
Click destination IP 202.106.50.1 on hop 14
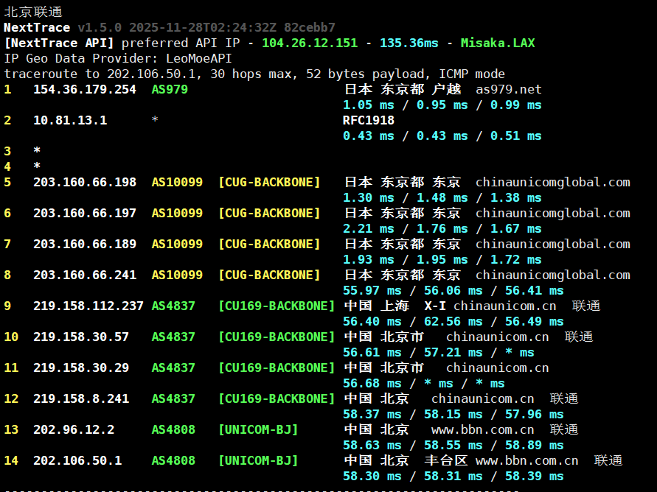[x=77, y=460]
